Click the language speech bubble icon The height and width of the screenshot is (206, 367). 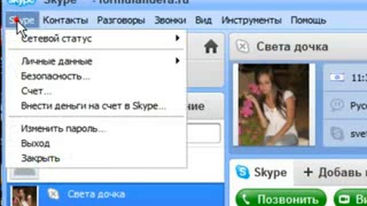click(x=337, y=105)
